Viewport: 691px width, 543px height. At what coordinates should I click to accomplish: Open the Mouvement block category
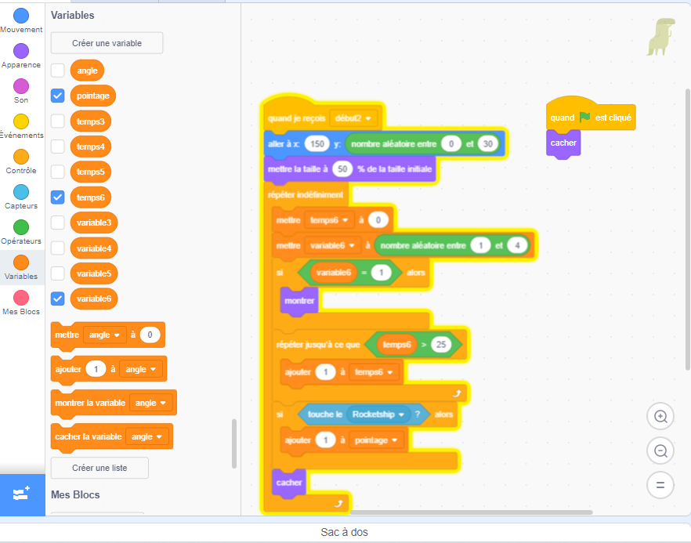(21, 20)
